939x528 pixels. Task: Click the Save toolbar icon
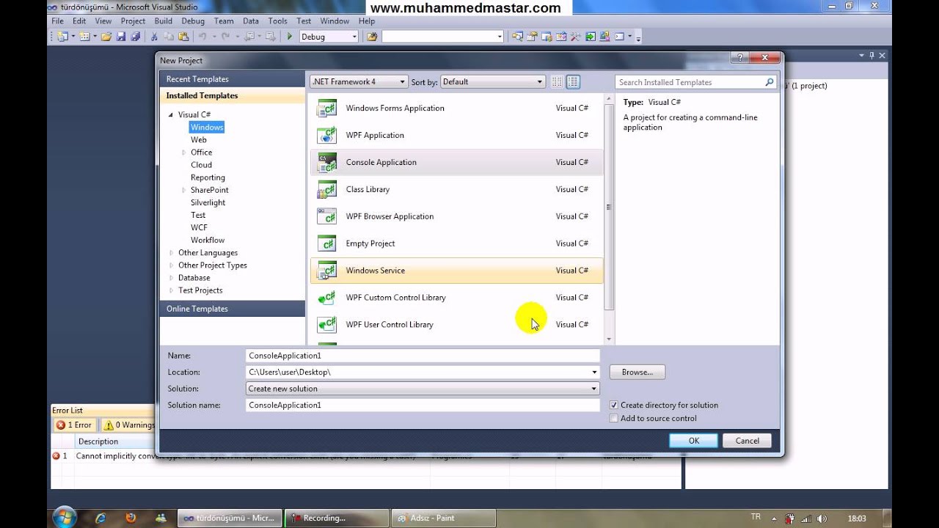click(x=121, y=37)
